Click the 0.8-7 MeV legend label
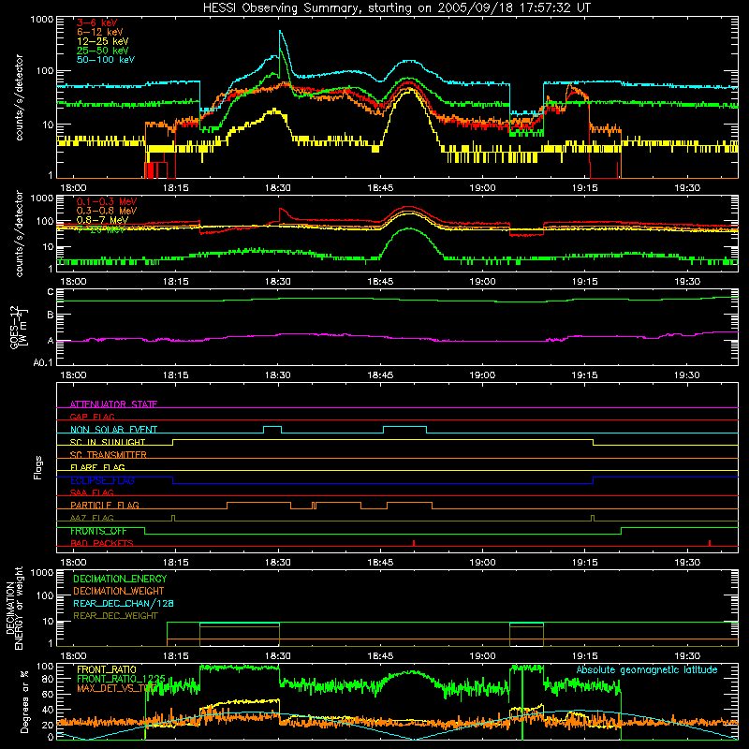 click(x=102, y=220)
